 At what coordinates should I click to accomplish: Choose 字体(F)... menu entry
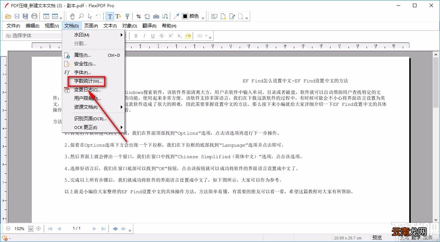94,73
